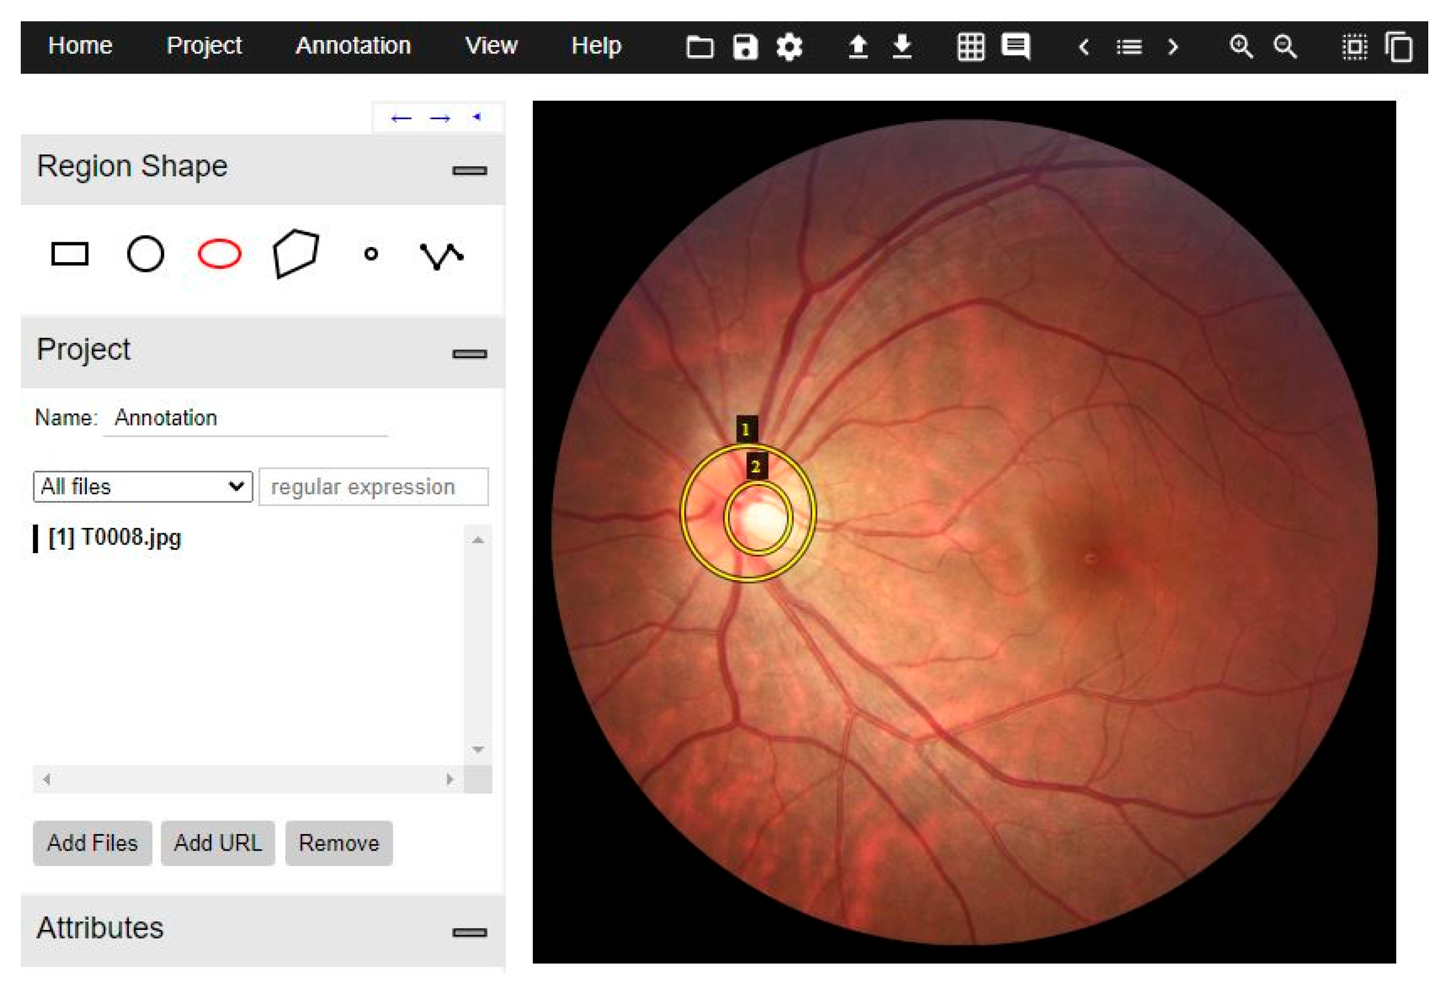Select the point region shape tool
This screenshot has width=1448, height=988.
pyautogui.click(x=371, y=254)
